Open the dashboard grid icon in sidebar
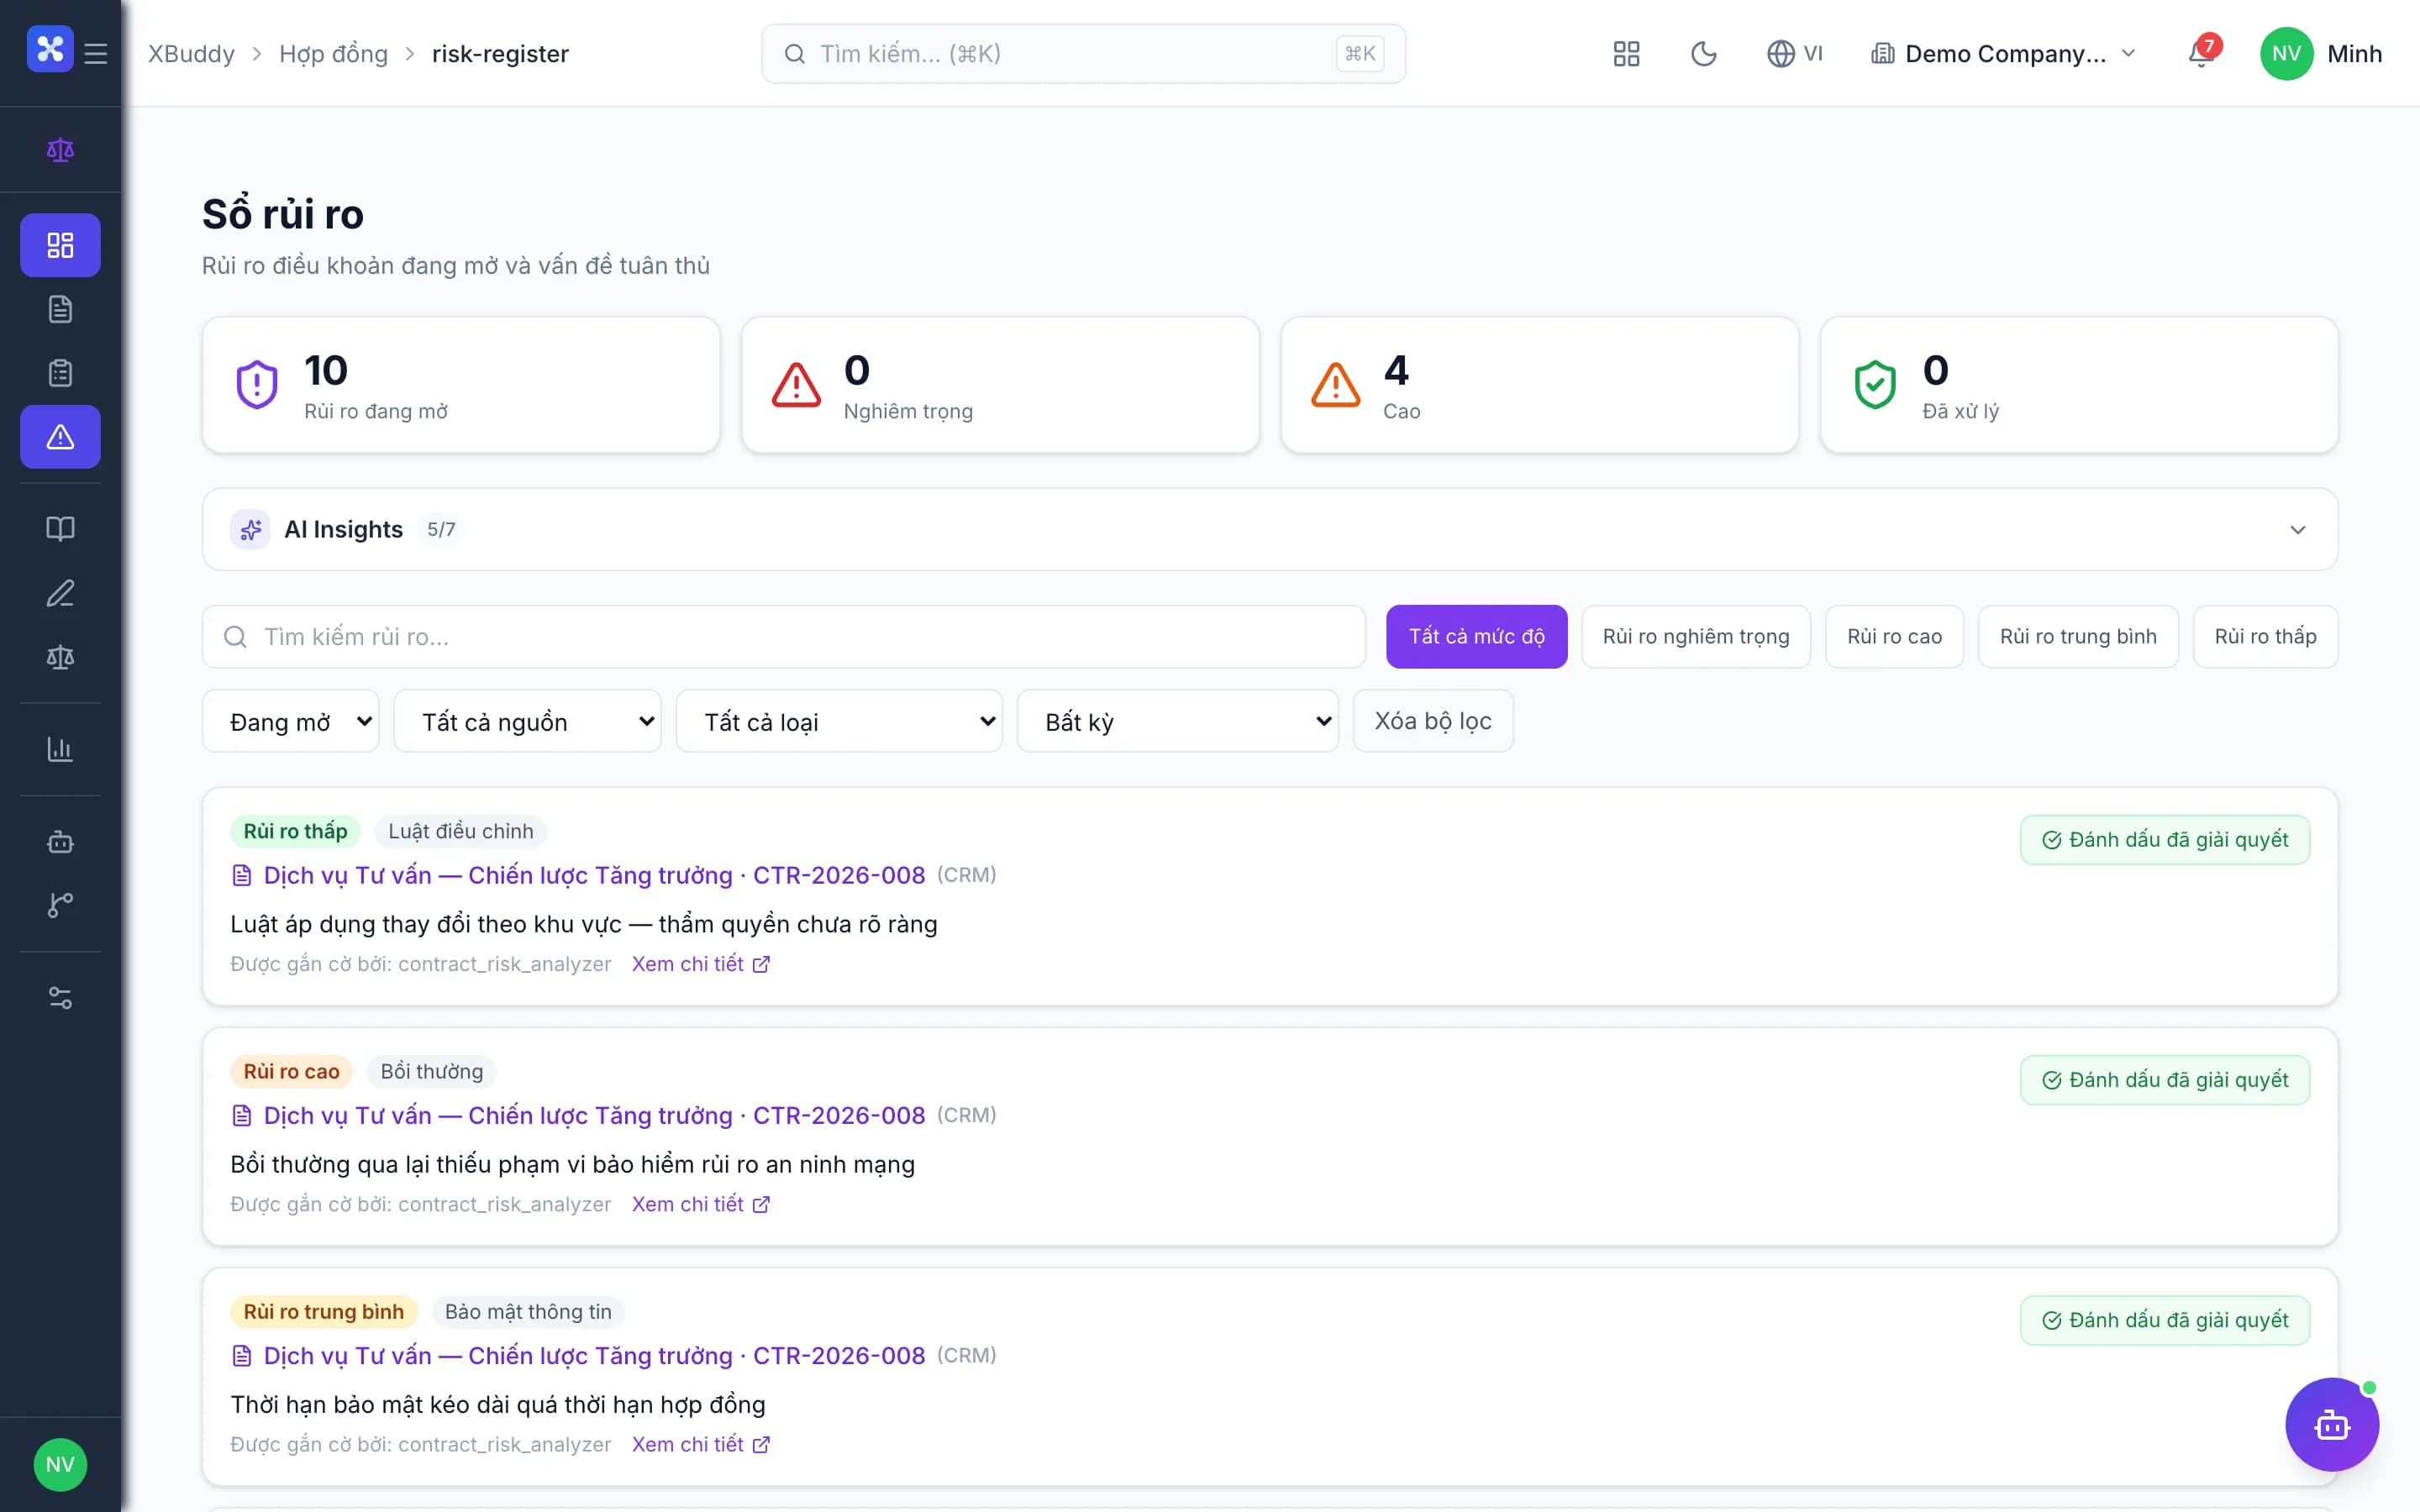Viewport: 2420px width, 1512px height. [60, 245]
